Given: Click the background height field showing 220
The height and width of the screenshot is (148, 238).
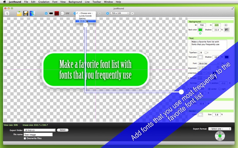Looking at the screenshot, I should pyautogui.click(x=217, y=25).
